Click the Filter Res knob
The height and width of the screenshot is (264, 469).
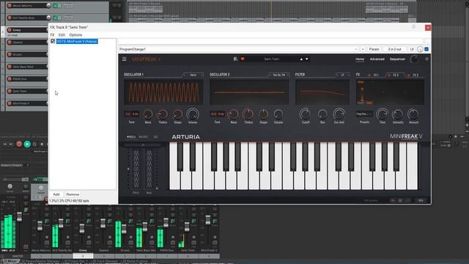click(322, 114)
